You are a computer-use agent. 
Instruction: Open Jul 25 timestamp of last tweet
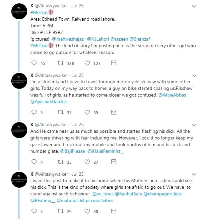[78, 174]
